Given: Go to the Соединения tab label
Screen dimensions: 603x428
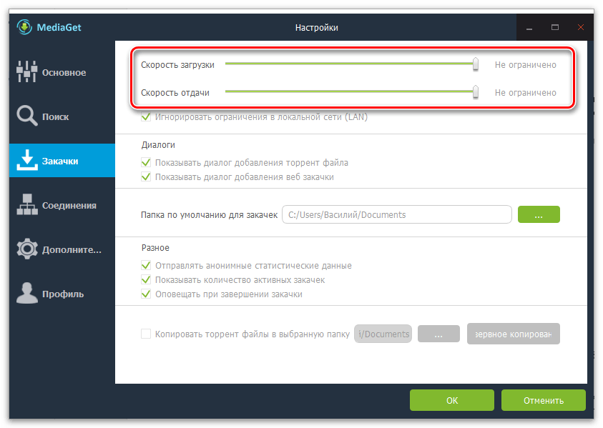Looking at the screenshot, I should coord(69,206).
